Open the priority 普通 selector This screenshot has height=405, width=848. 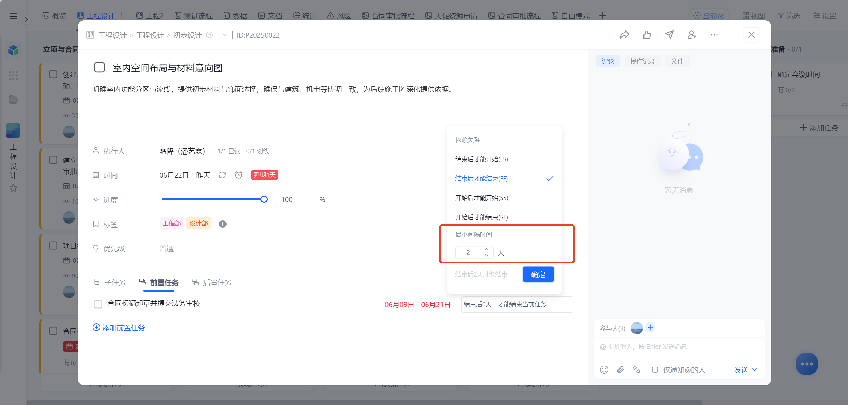pyautogui.click(x=167, y=249)
